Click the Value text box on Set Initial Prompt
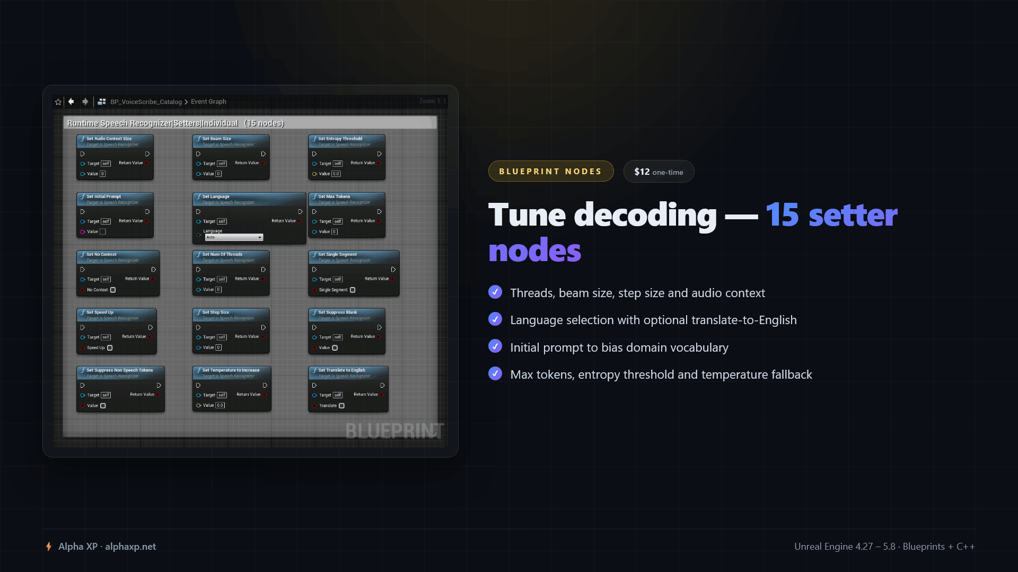This screenshot has width=1018, height=572. coord(103,232)
